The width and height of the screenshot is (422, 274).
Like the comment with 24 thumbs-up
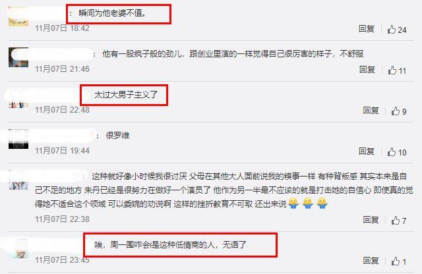[397, 30]
